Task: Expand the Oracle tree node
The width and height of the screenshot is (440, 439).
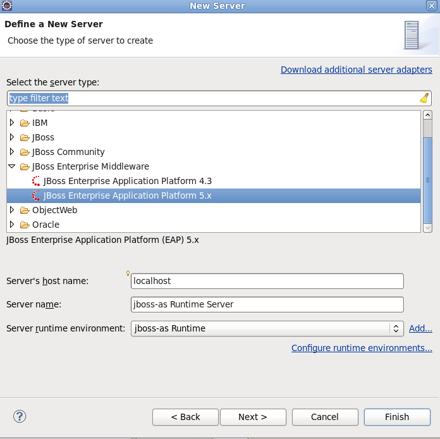Action: [x=12, y=225]
